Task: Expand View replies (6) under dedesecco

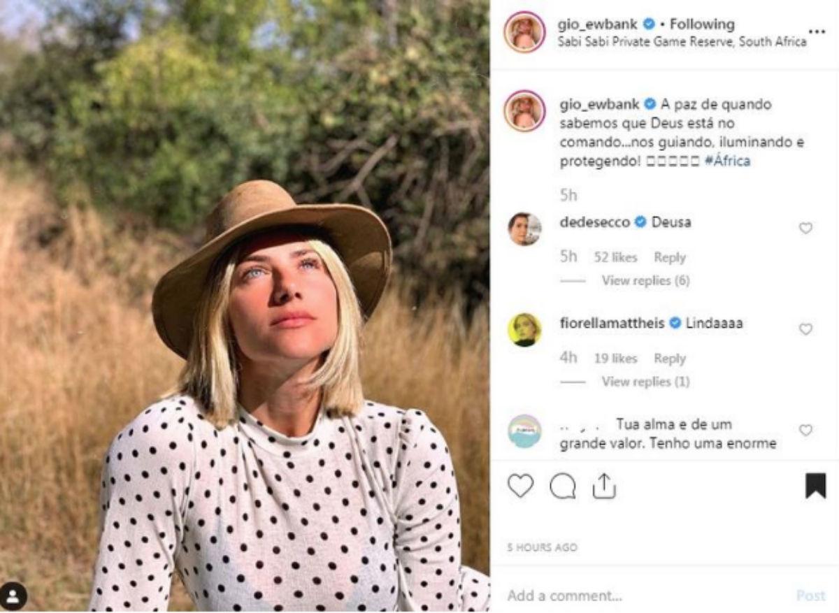Action: click(x=645, y=280)
